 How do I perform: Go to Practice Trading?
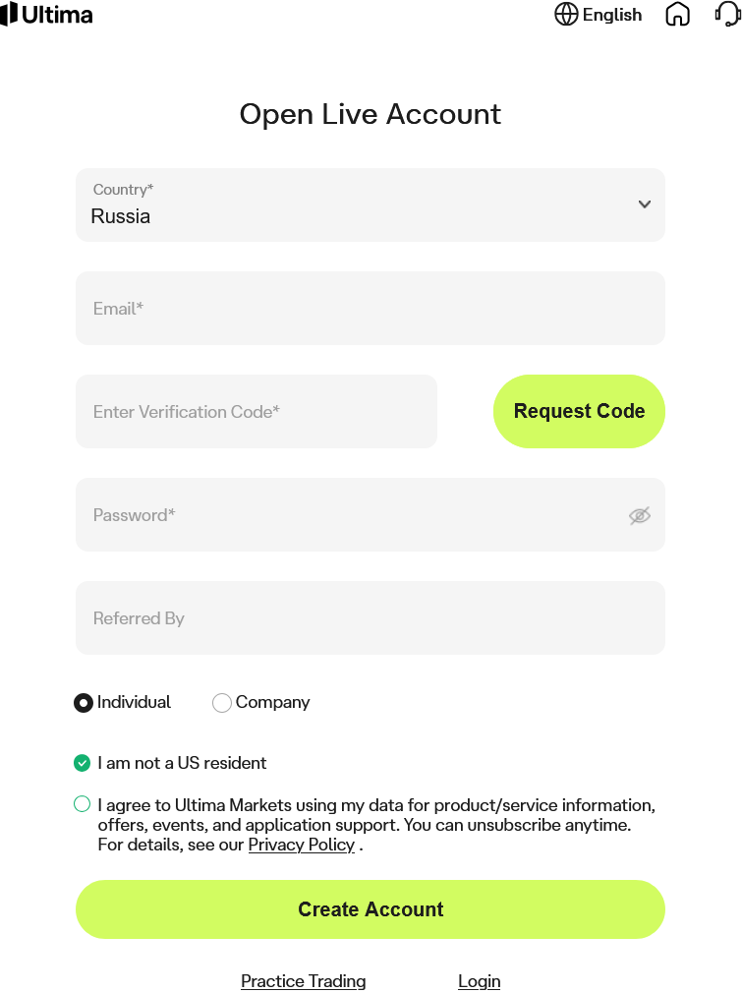coord(304,981)
